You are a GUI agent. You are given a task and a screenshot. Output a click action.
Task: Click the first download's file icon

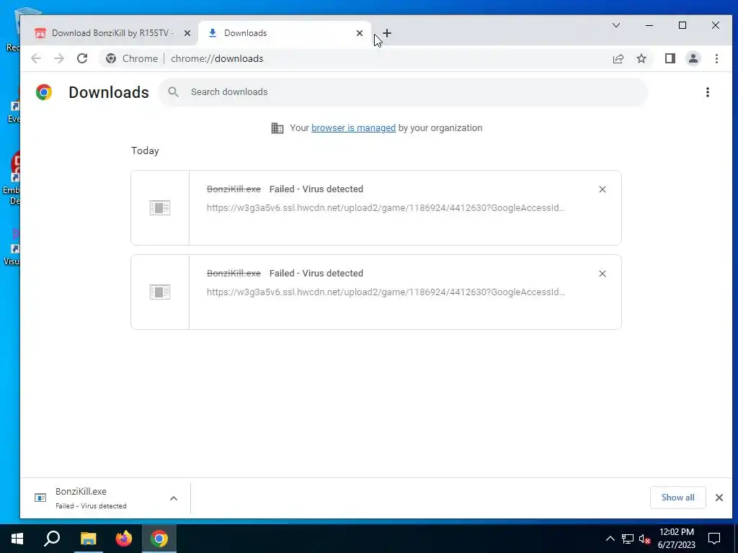(159, 208)
